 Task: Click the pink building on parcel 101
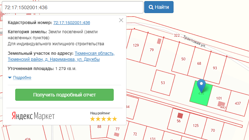tap(221, 104)
